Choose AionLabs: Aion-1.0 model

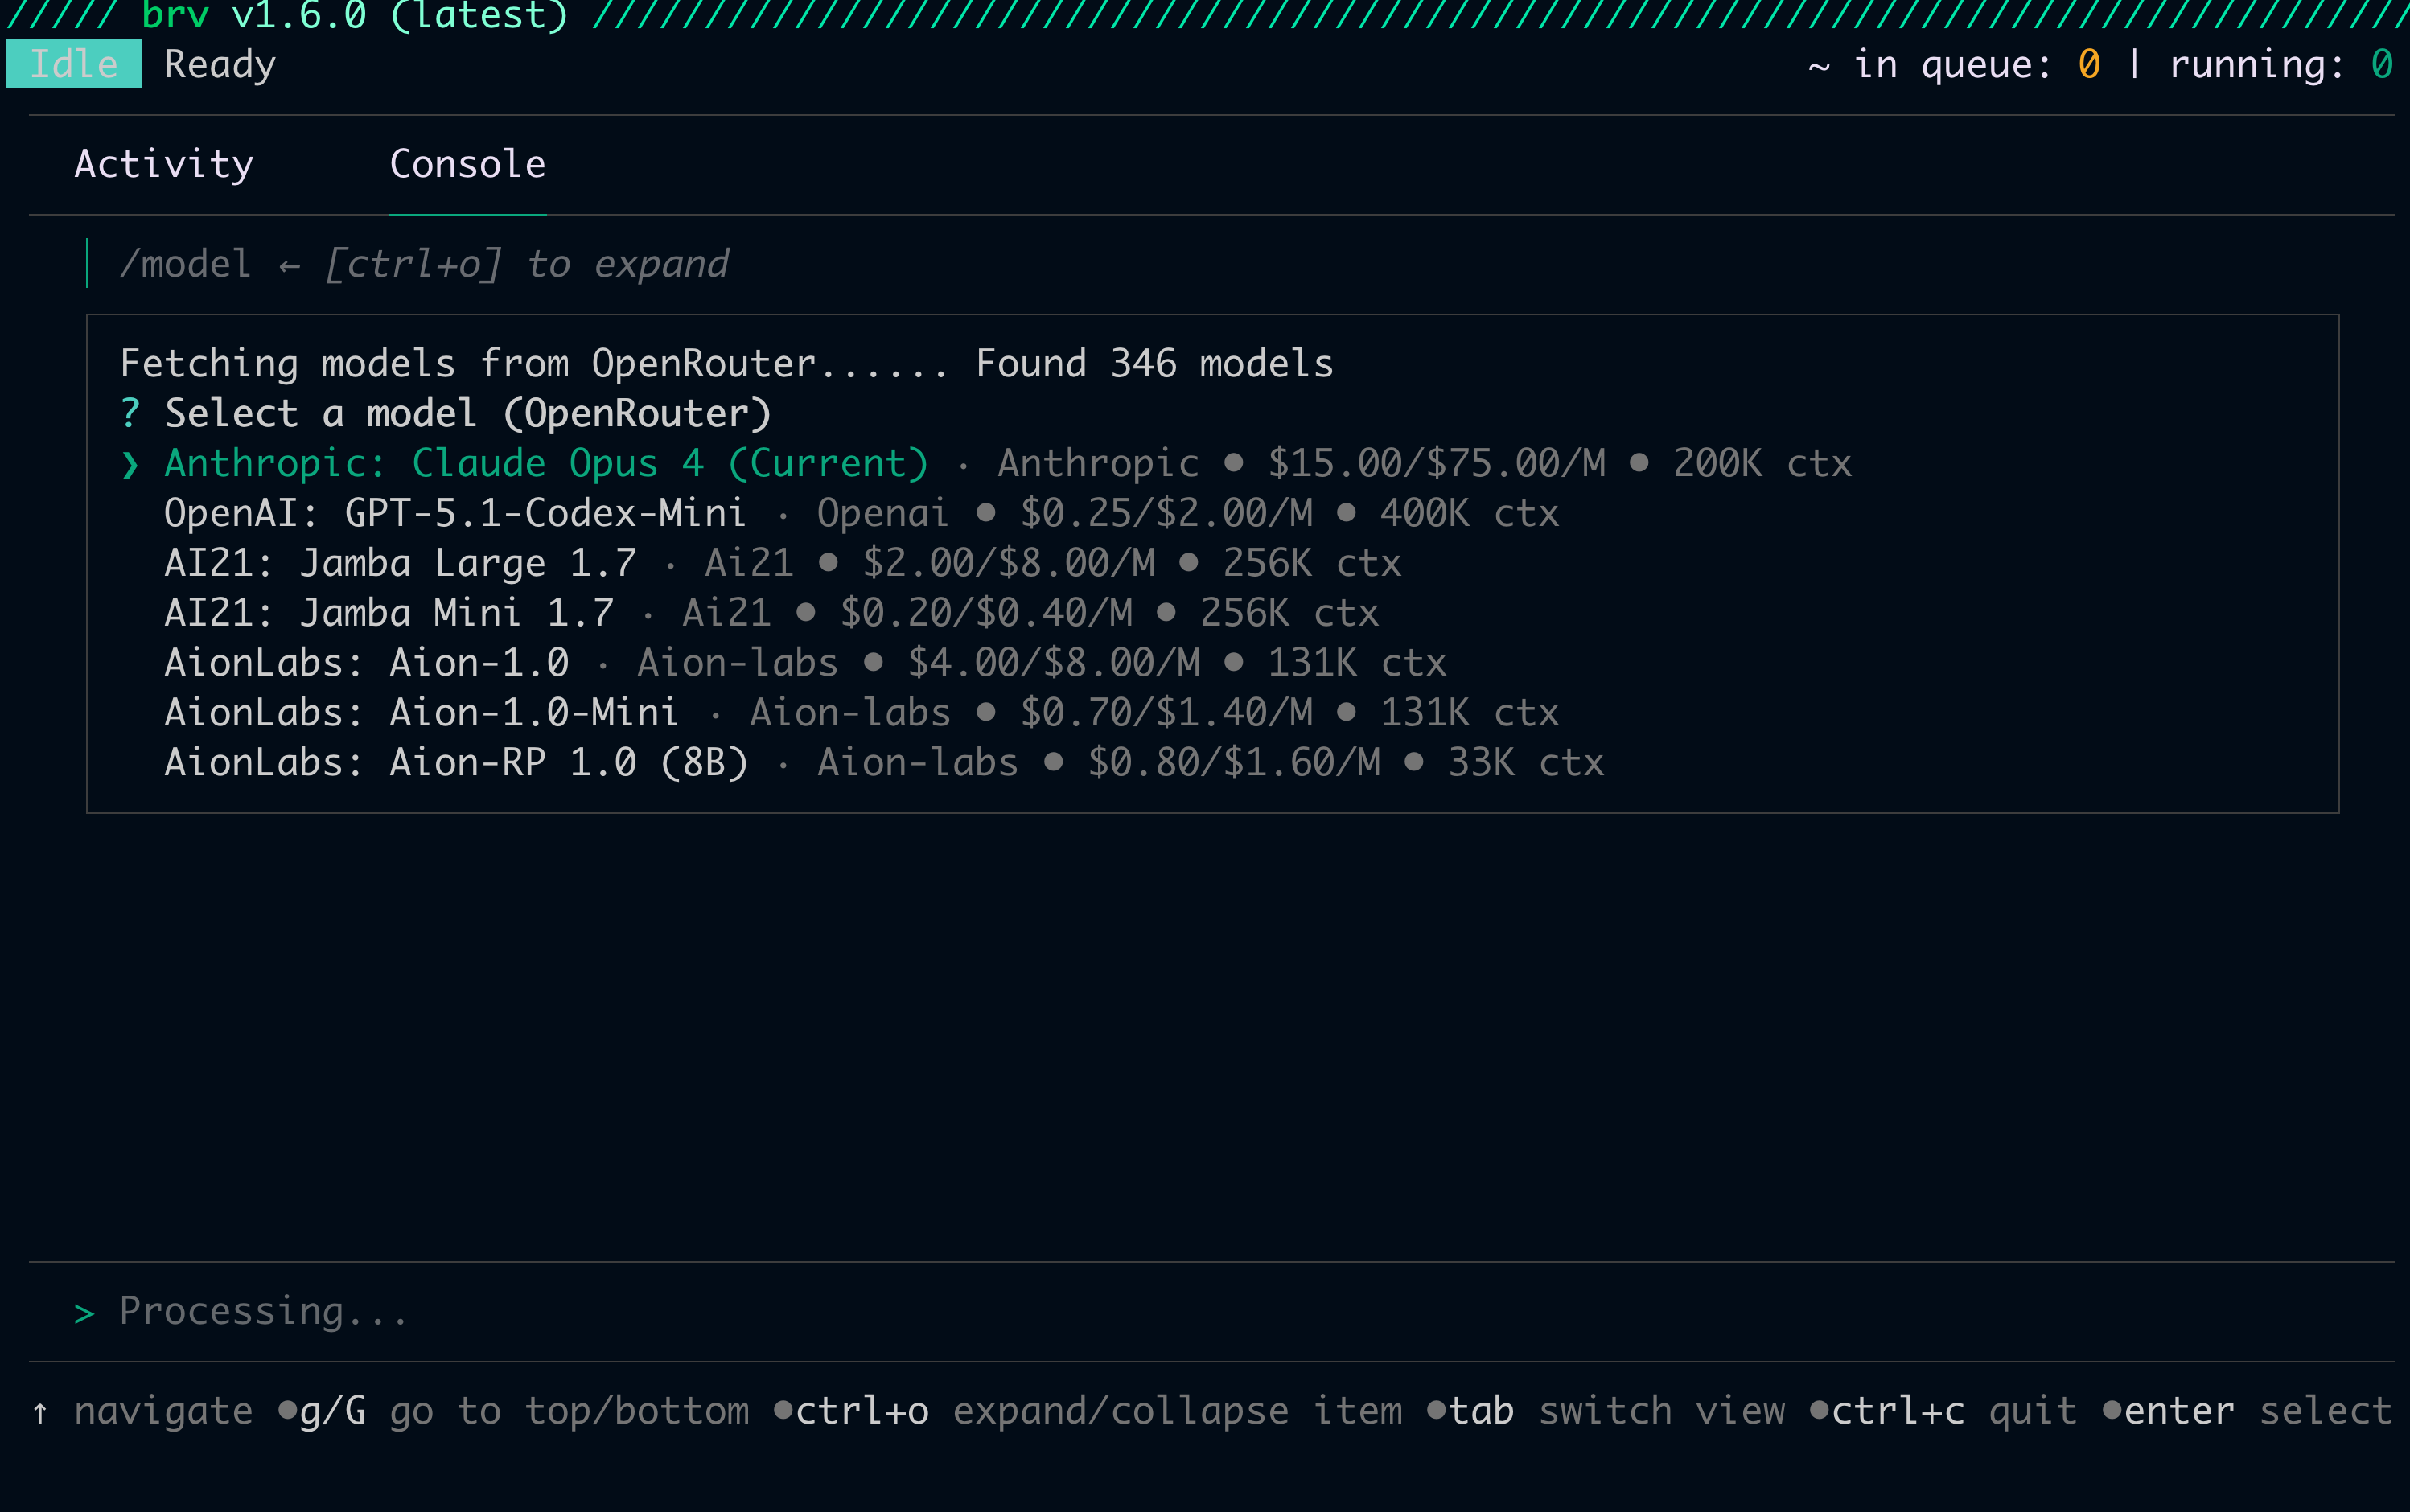pyautogui.click(x=366, y=663)
